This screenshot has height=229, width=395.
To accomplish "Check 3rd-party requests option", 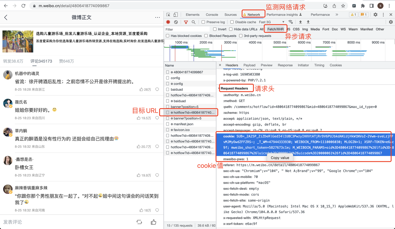I will tap(241, 36).
